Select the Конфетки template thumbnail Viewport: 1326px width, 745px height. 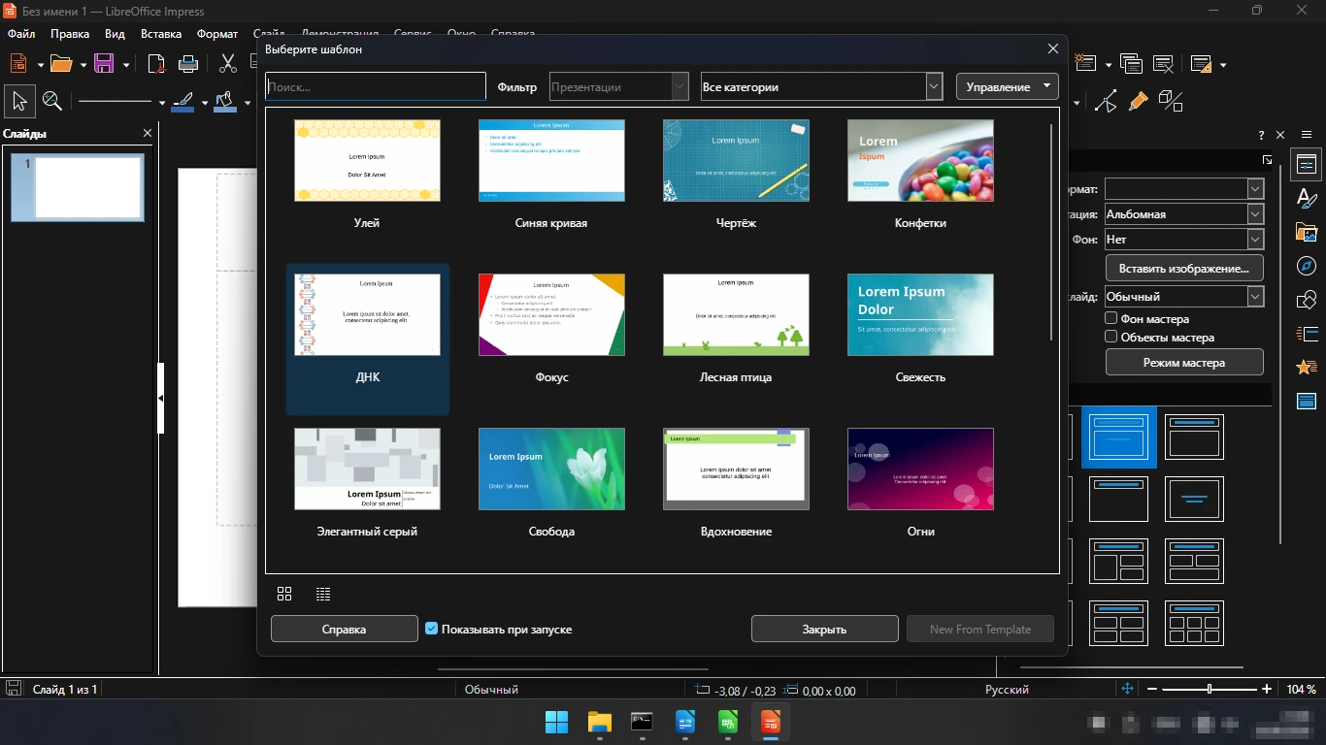(x=920, y=160)
